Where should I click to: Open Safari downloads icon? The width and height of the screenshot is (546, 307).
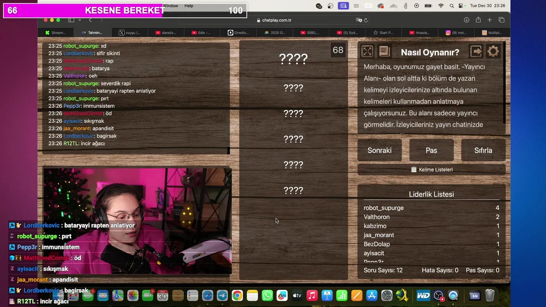pyautogui.click(x=467, y=20)
